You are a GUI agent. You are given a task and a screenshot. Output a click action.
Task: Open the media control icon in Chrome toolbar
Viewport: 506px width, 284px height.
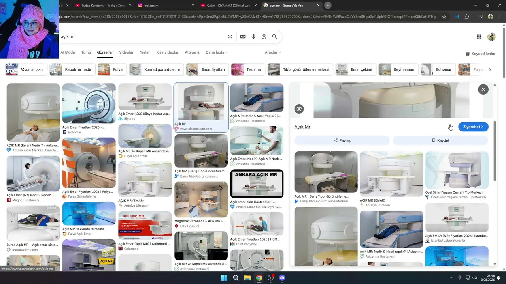click(x=481, y=17)
